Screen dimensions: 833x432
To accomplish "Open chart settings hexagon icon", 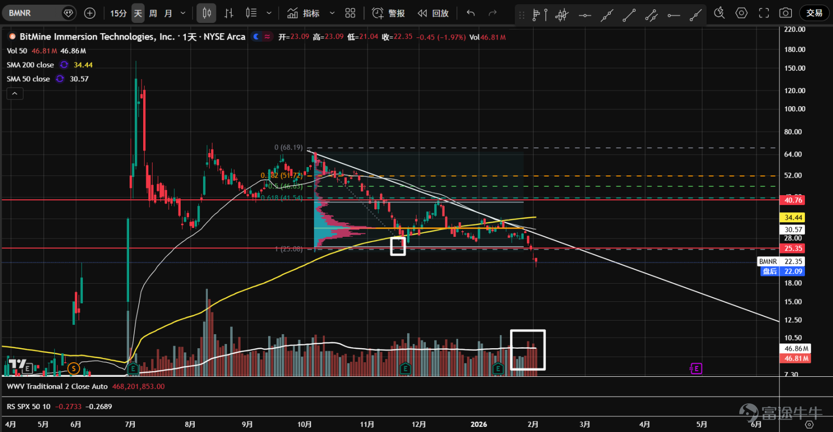I will (x=741, y=13).
